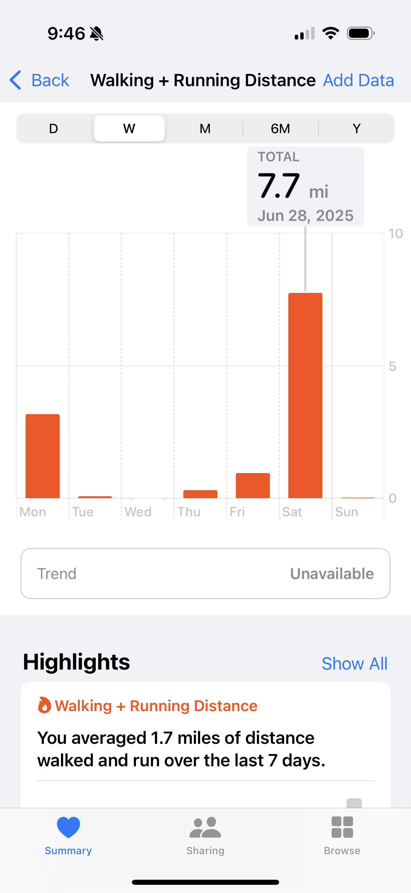
Task: Tap the battery status icon
Action: (x=361, y=34)
